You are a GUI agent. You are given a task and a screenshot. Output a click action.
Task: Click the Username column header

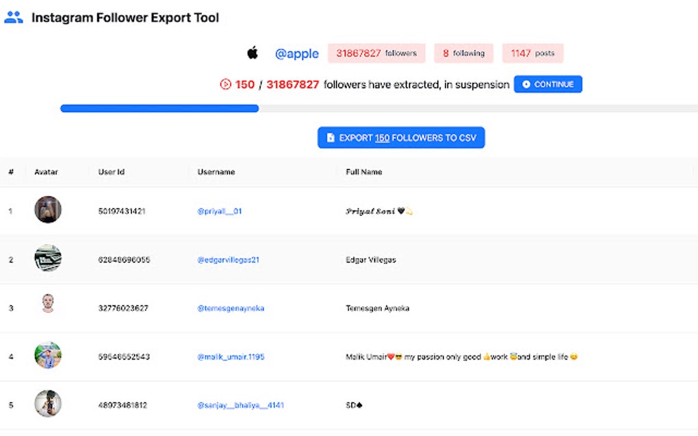[216, 172]
